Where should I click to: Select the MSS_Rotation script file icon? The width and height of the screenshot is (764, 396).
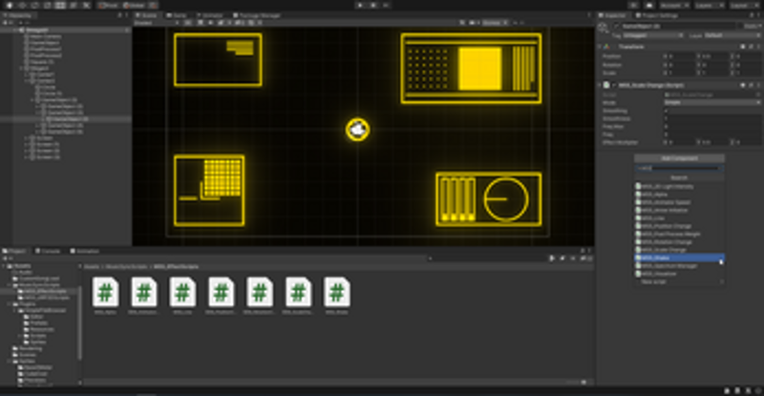(x=259, y=292)
